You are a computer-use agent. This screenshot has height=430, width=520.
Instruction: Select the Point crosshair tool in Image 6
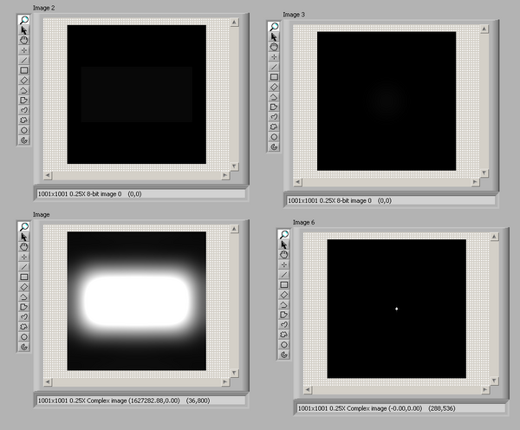click(284, 265)
